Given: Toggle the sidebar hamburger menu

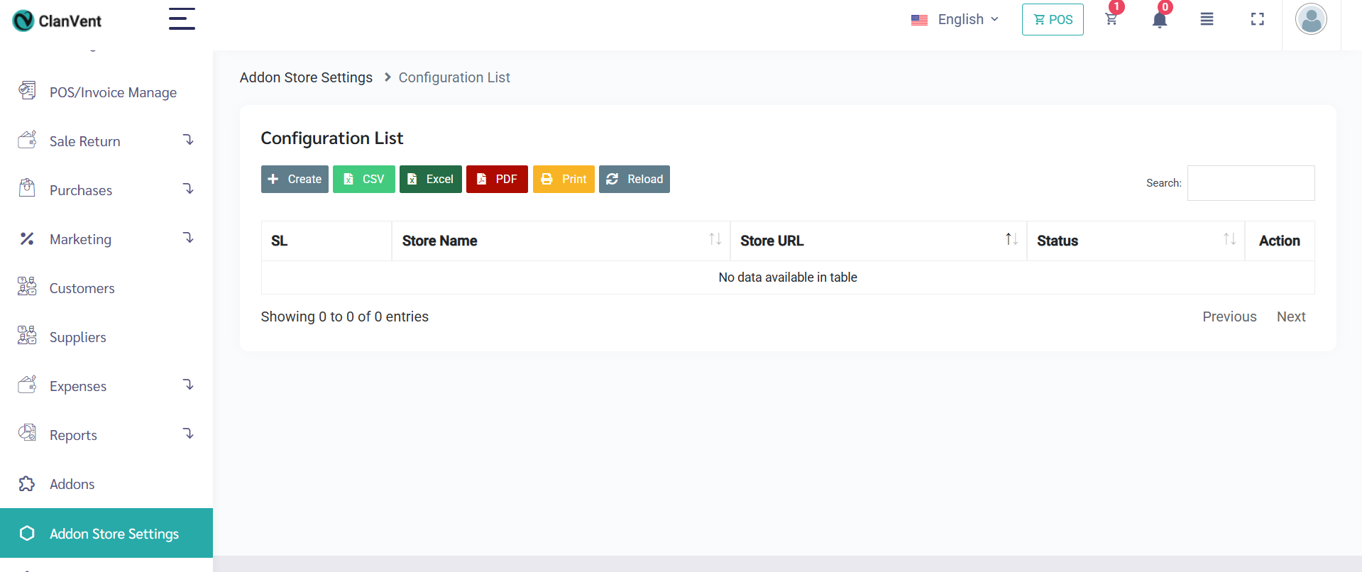Looking at the screenshot, I should (x=182, y=18).
